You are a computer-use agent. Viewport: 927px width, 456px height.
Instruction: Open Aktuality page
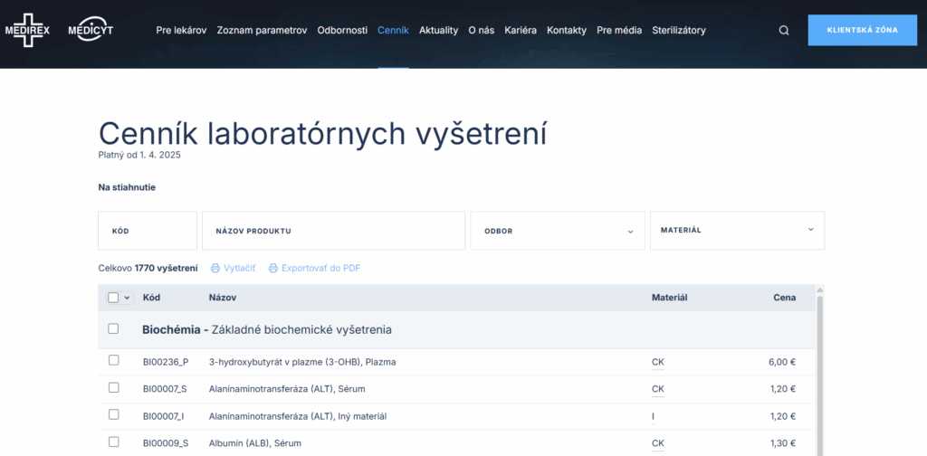click(439, 30)
